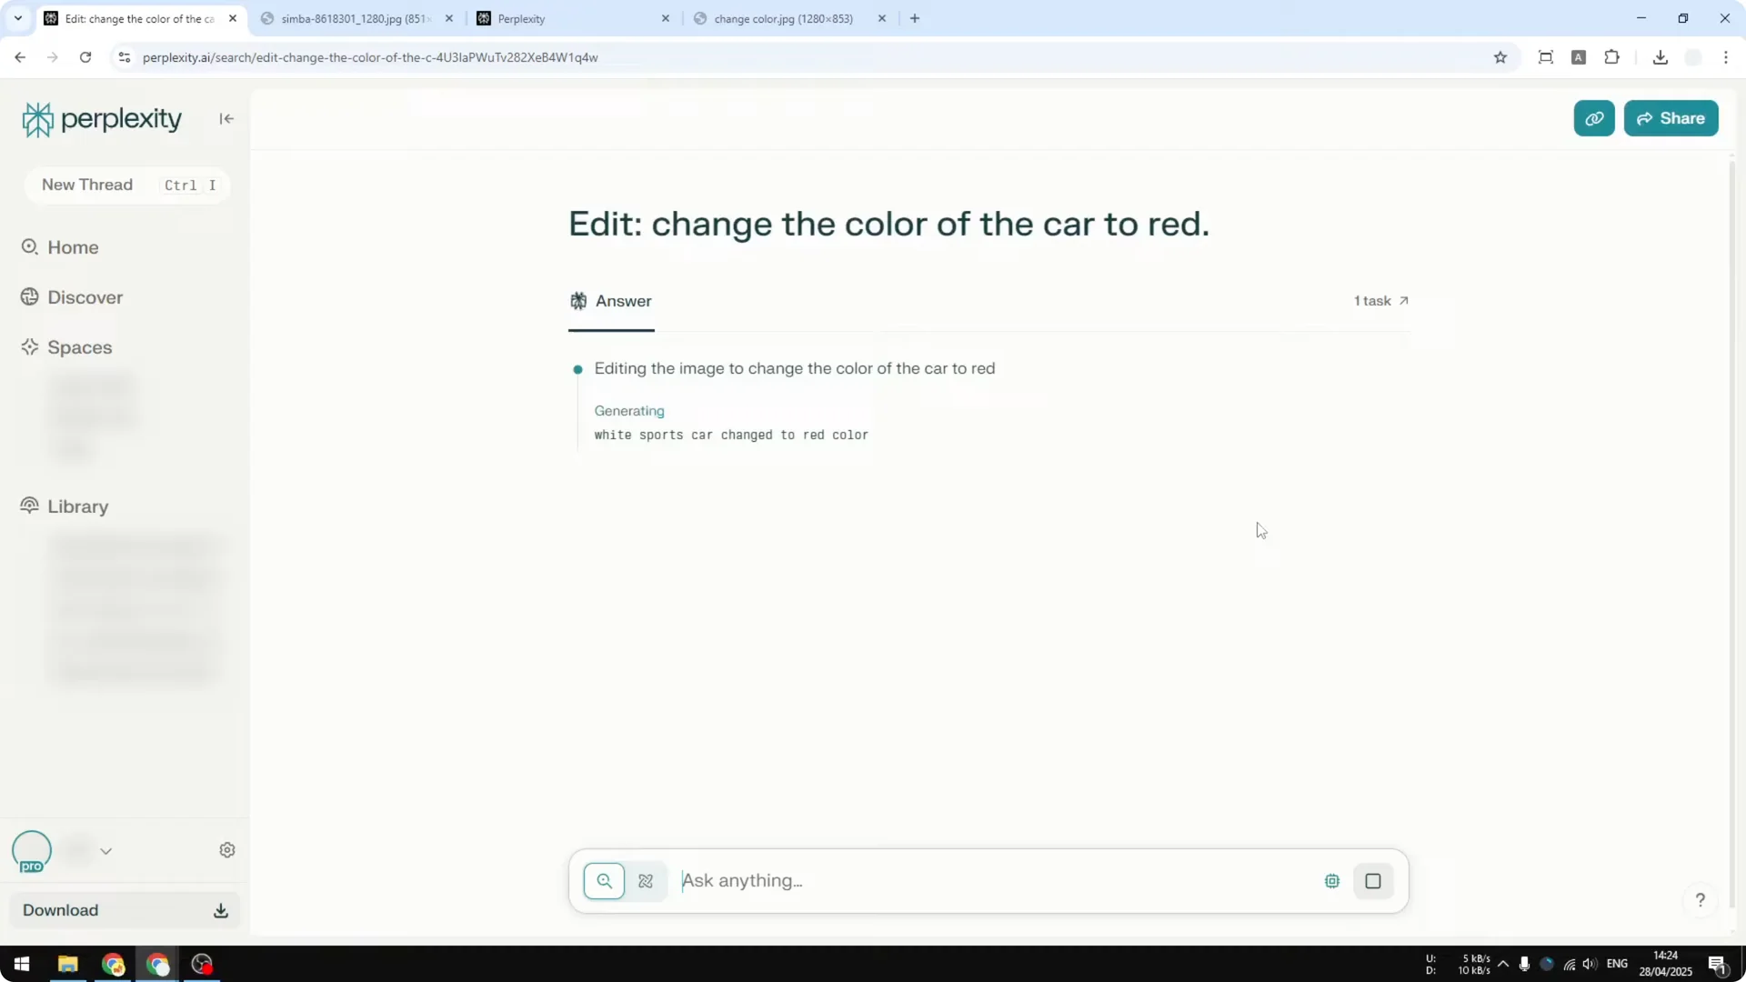Open model settings in the ask bar
This screenshot has height=982, width=1746.
[1331, 880]
